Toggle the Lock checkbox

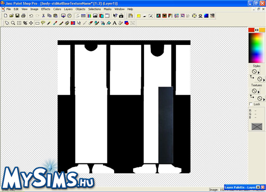[x=251, y=104]
